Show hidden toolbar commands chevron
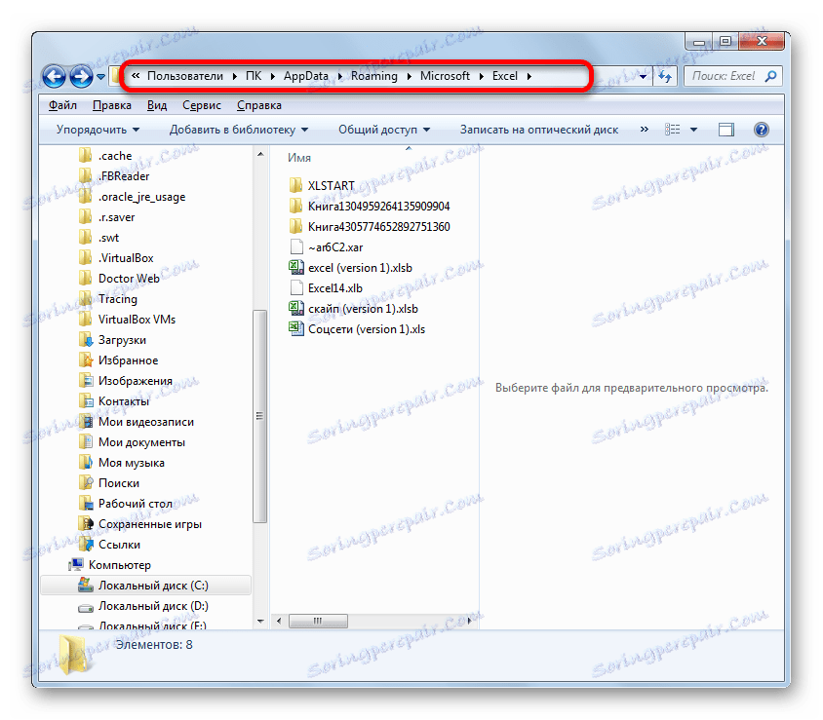This screenshot has width=823, height=720. pyautogui.click(x=644, y=130)
